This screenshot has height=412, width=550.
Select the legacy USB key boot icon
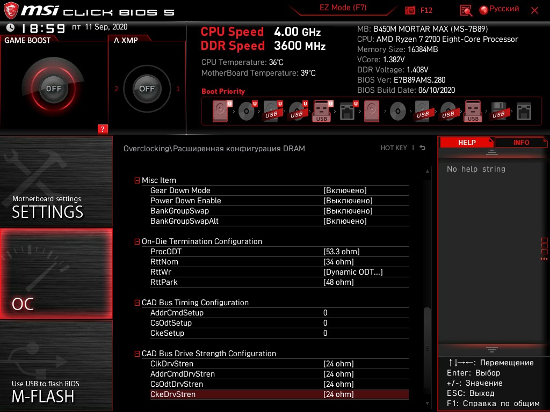point(473,111)
